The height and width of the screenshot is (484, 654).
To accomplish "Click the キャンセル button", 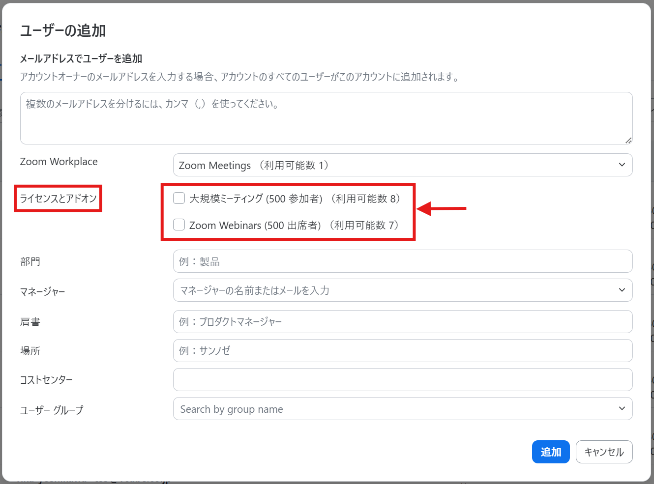I will [604, 452].
